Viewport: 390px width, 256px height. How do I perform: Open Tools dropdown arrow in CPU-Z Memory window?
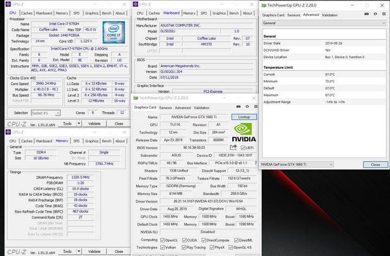pyautogui.click(x=79, y=251)
